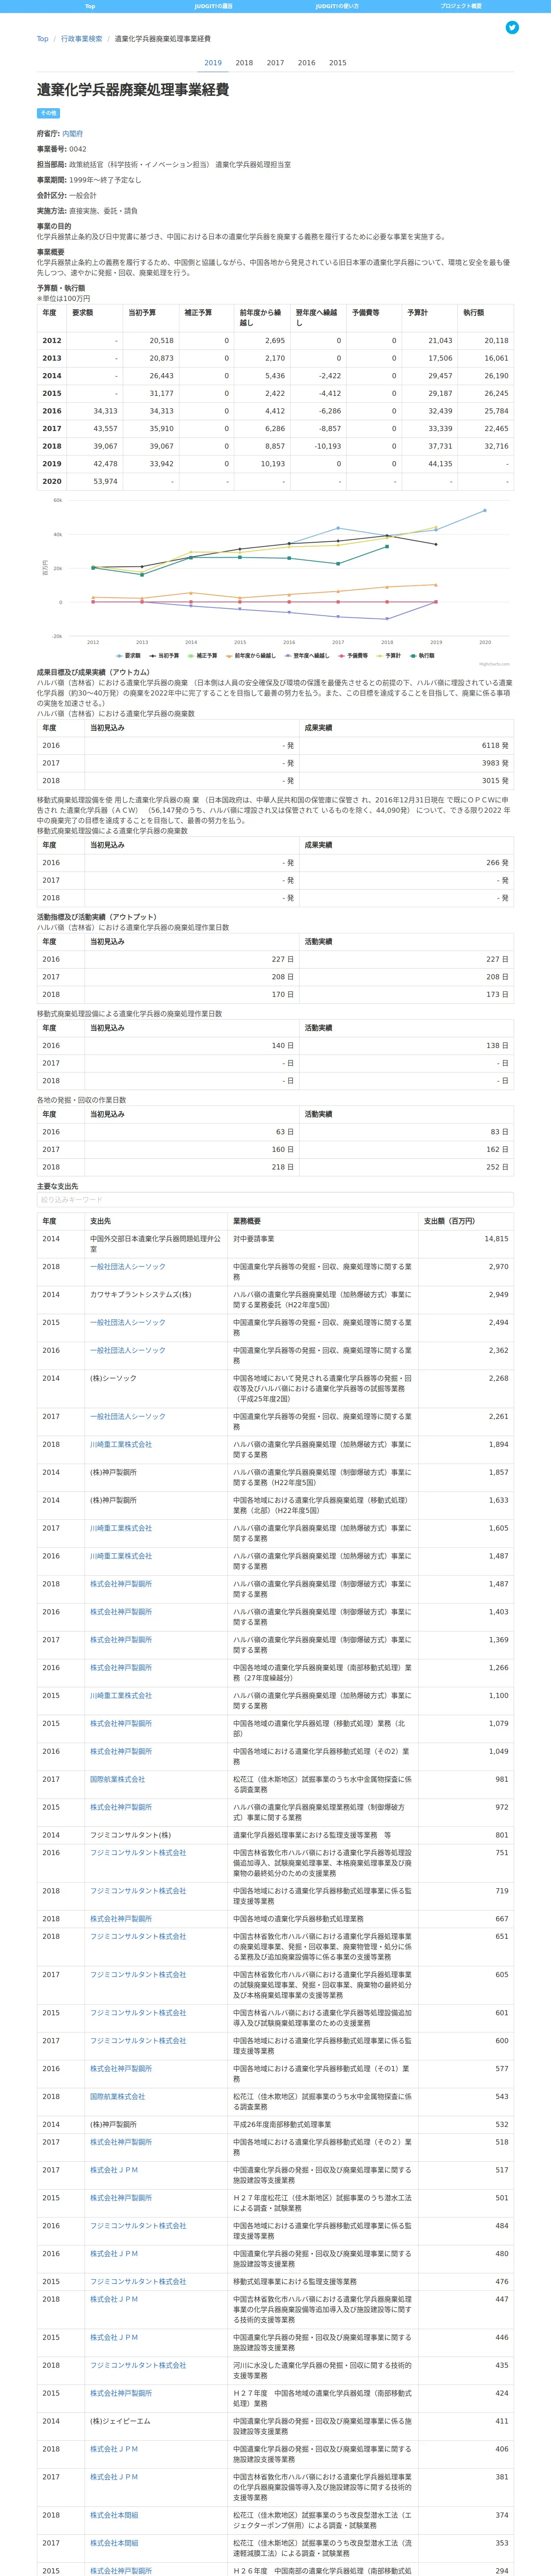The width and height of the screenshot is (551, 2576).
Task: Open 一般社団法人シーソック in the 2,261 row
Action: click(128, 1417)
